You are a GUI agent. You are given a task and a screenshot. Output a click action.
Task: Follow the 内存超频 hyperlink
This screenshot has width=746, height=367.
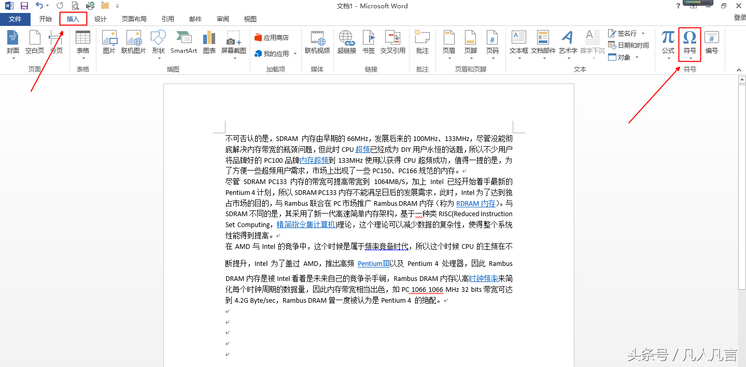314,160
